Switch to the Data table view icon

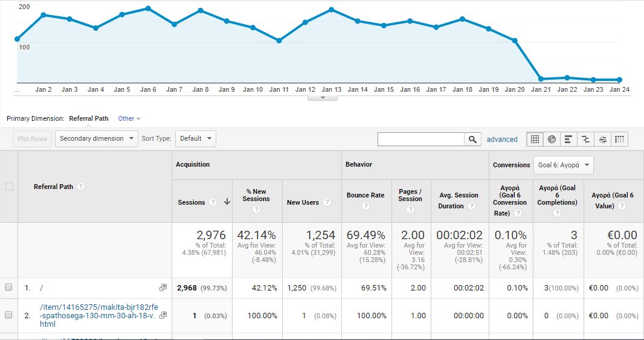[x=535, y=140]
